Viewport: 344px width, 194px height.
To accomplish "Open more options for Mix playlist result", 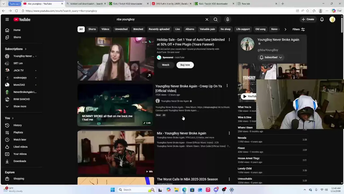I will tap(229, 133).
